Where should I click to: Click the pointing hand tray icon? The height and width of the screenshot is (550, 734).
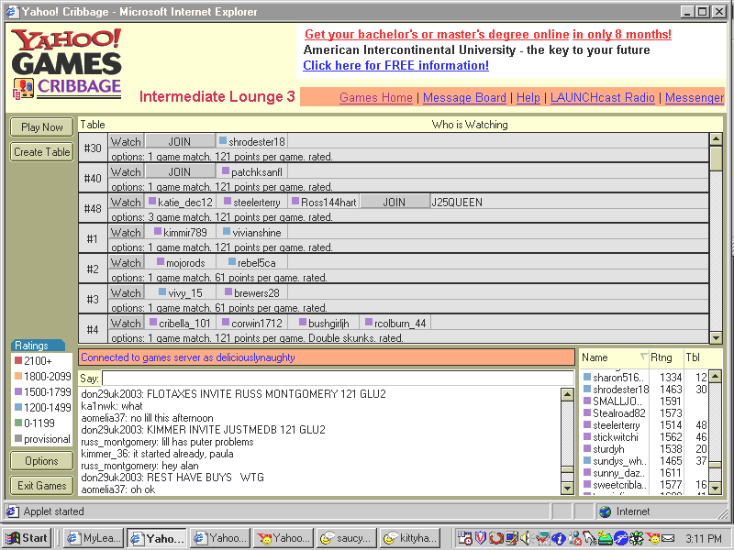pos(589,538)
